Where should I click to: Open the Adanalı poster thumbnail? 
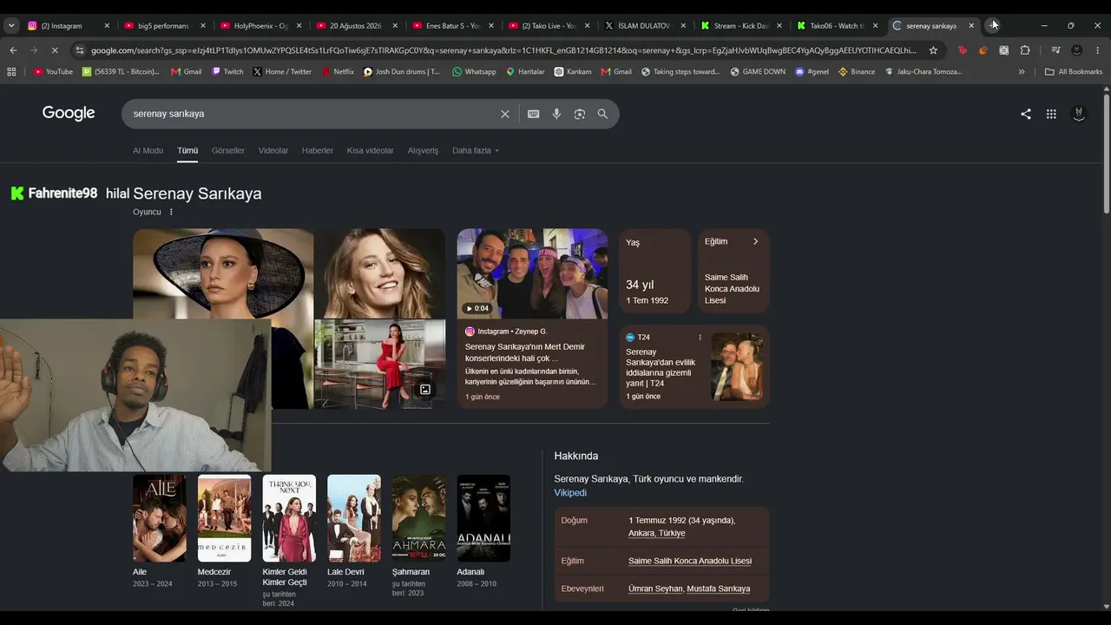coord(483,518)
